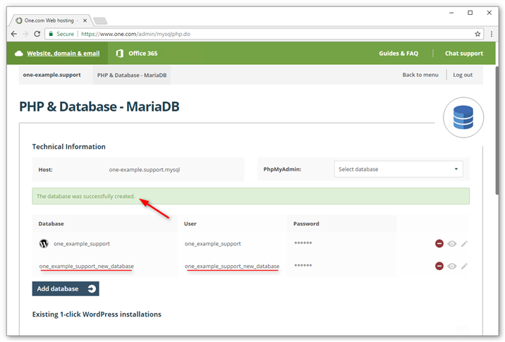Click the Technical Information heading

pos(68,147)
